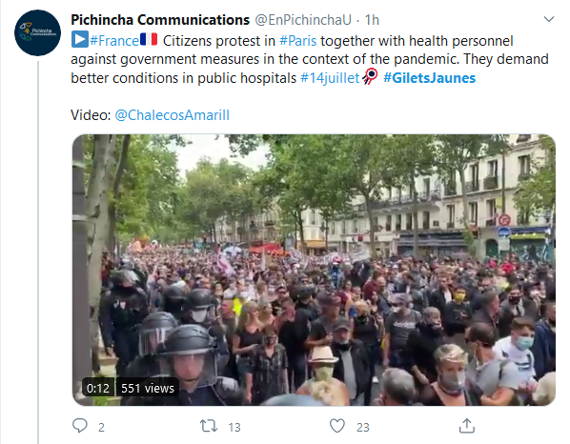Viewport: 570px width, 444px height.
Task: Open the #Paris hashtag link
Action: (297, 41)
